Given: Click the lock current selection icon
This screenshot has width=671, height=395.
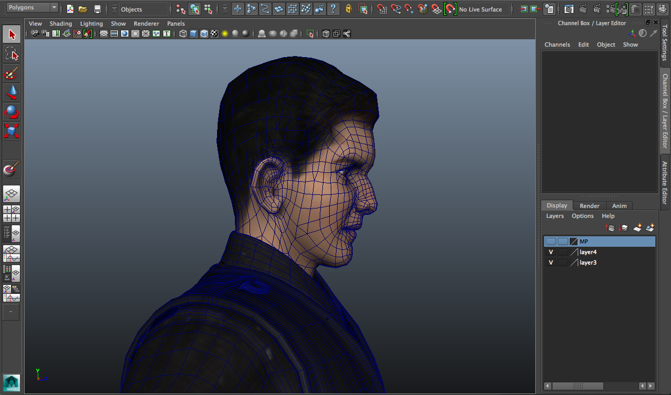Looking at the screenshot, I should pyautogui.click(x=349, y=9).
